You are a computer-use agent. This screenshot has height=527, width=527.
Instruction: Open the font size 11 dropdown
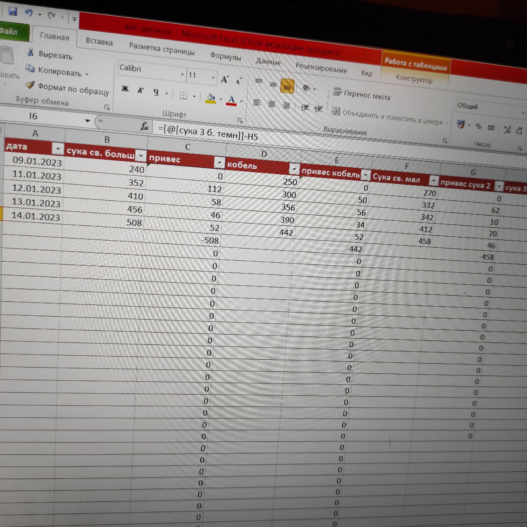coord(213,78)
